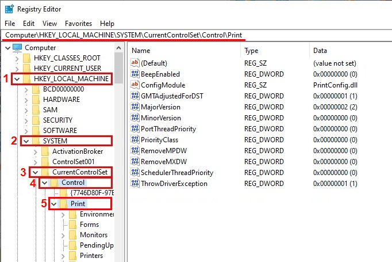The width and height of the screenshot is (392, 262).
Task: Click the Forms folder icon
Action: (x=73, y=225)
